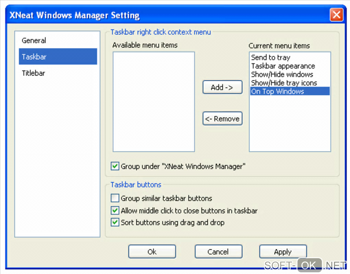Select "On Top Windows" list entry

[290, 91]
